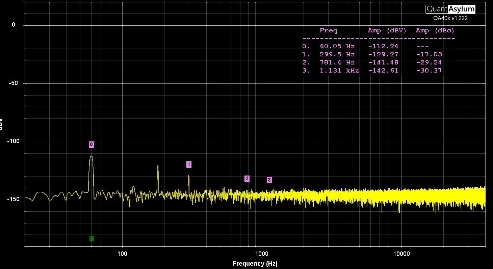Viewport: 493px width, 269px height.
Task: Click the Amp (dBV) column header
Action: point(387,31)
